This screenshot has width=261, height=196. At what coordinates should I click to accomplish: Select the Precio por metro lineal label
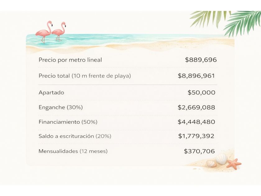[70, 60]
